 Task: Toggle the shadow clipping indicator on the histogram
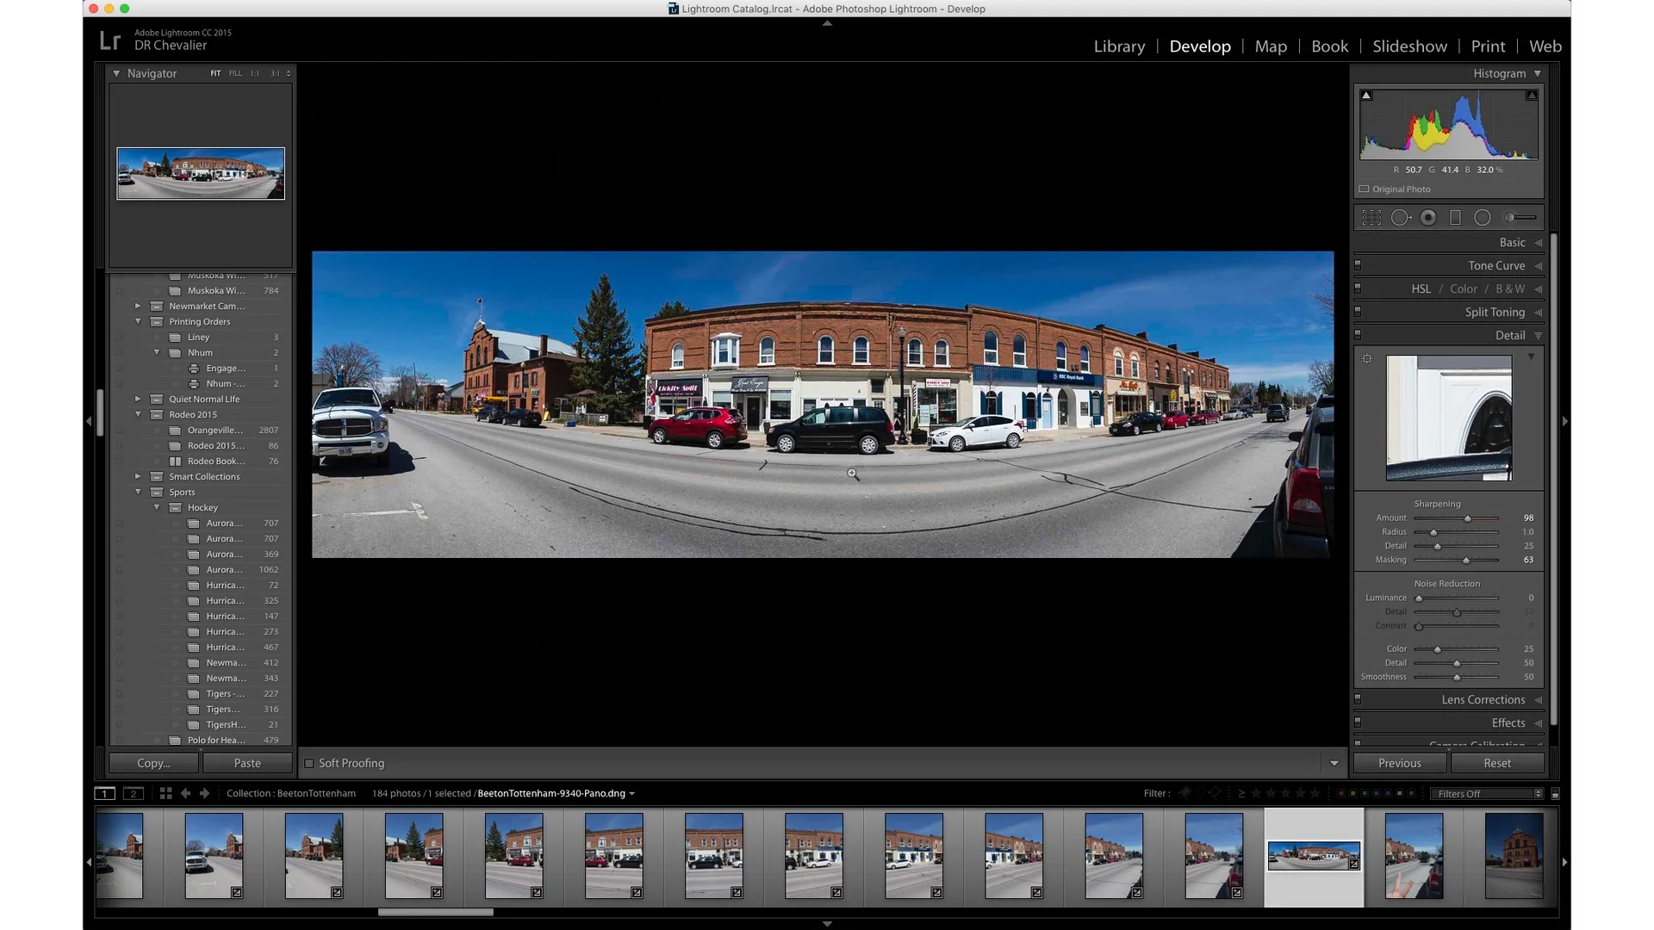click(x=1366, y=95)
